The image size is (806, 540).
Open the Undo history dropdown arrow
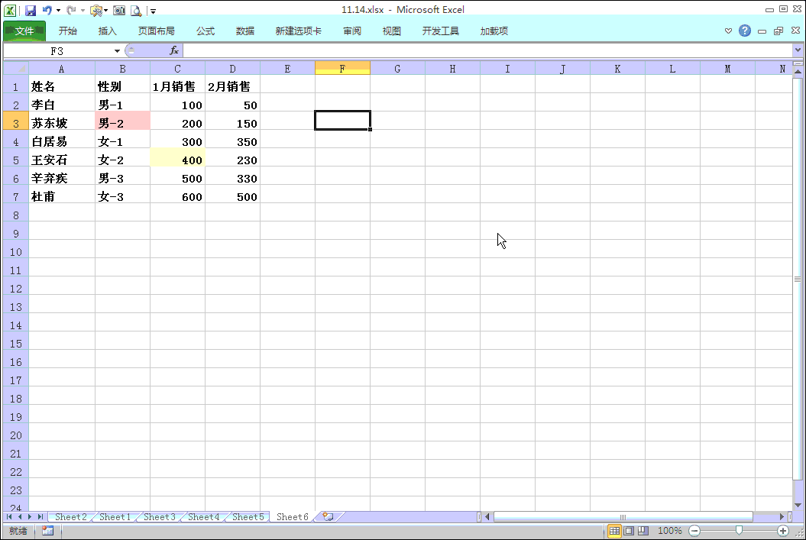point(58,10)
